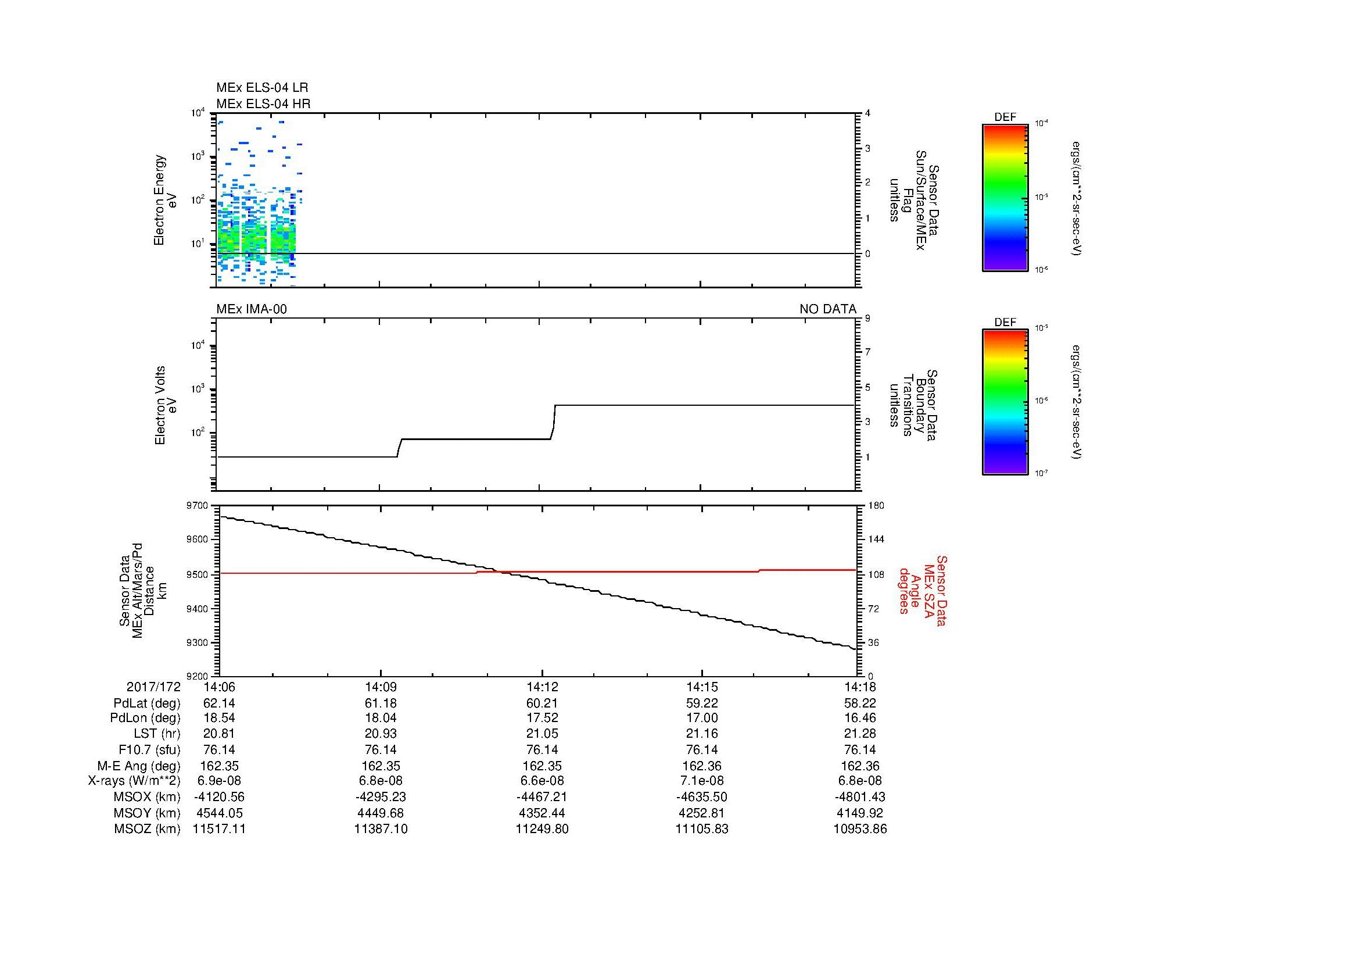Click the 'F10.7 (sfu)' row label
This screenshot has height=961, width=1359.
pyautogui.click(x=149, y=749)
